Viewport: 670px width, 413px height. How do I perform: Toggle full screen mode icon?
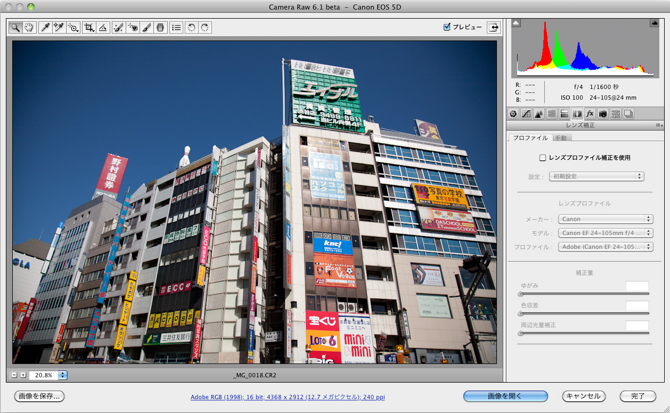tap(494, 27)
